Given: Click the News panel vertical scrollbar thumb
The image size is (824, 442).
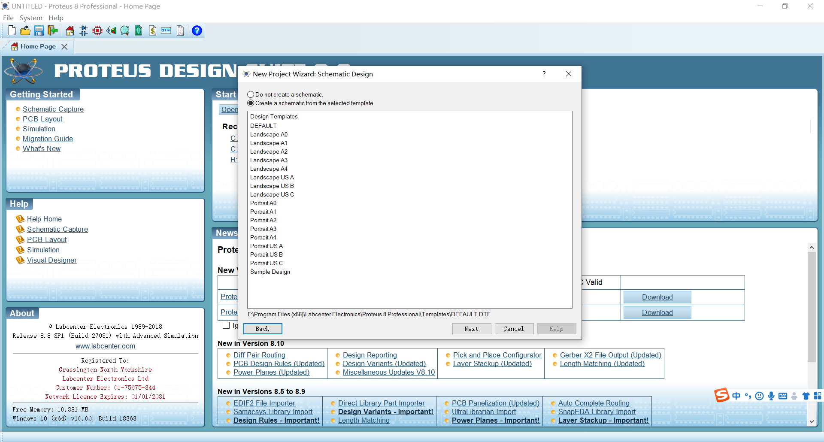Looking at the screenshot, I should 812,307.
